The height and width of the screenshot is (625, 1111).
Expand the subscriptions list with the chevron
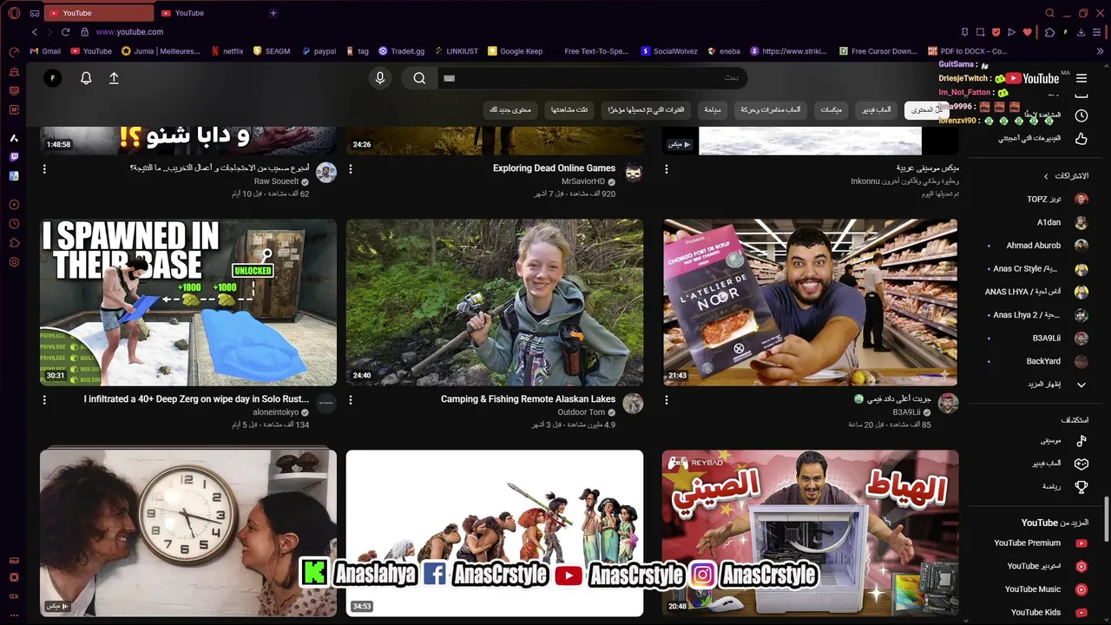click(1081, 385)
